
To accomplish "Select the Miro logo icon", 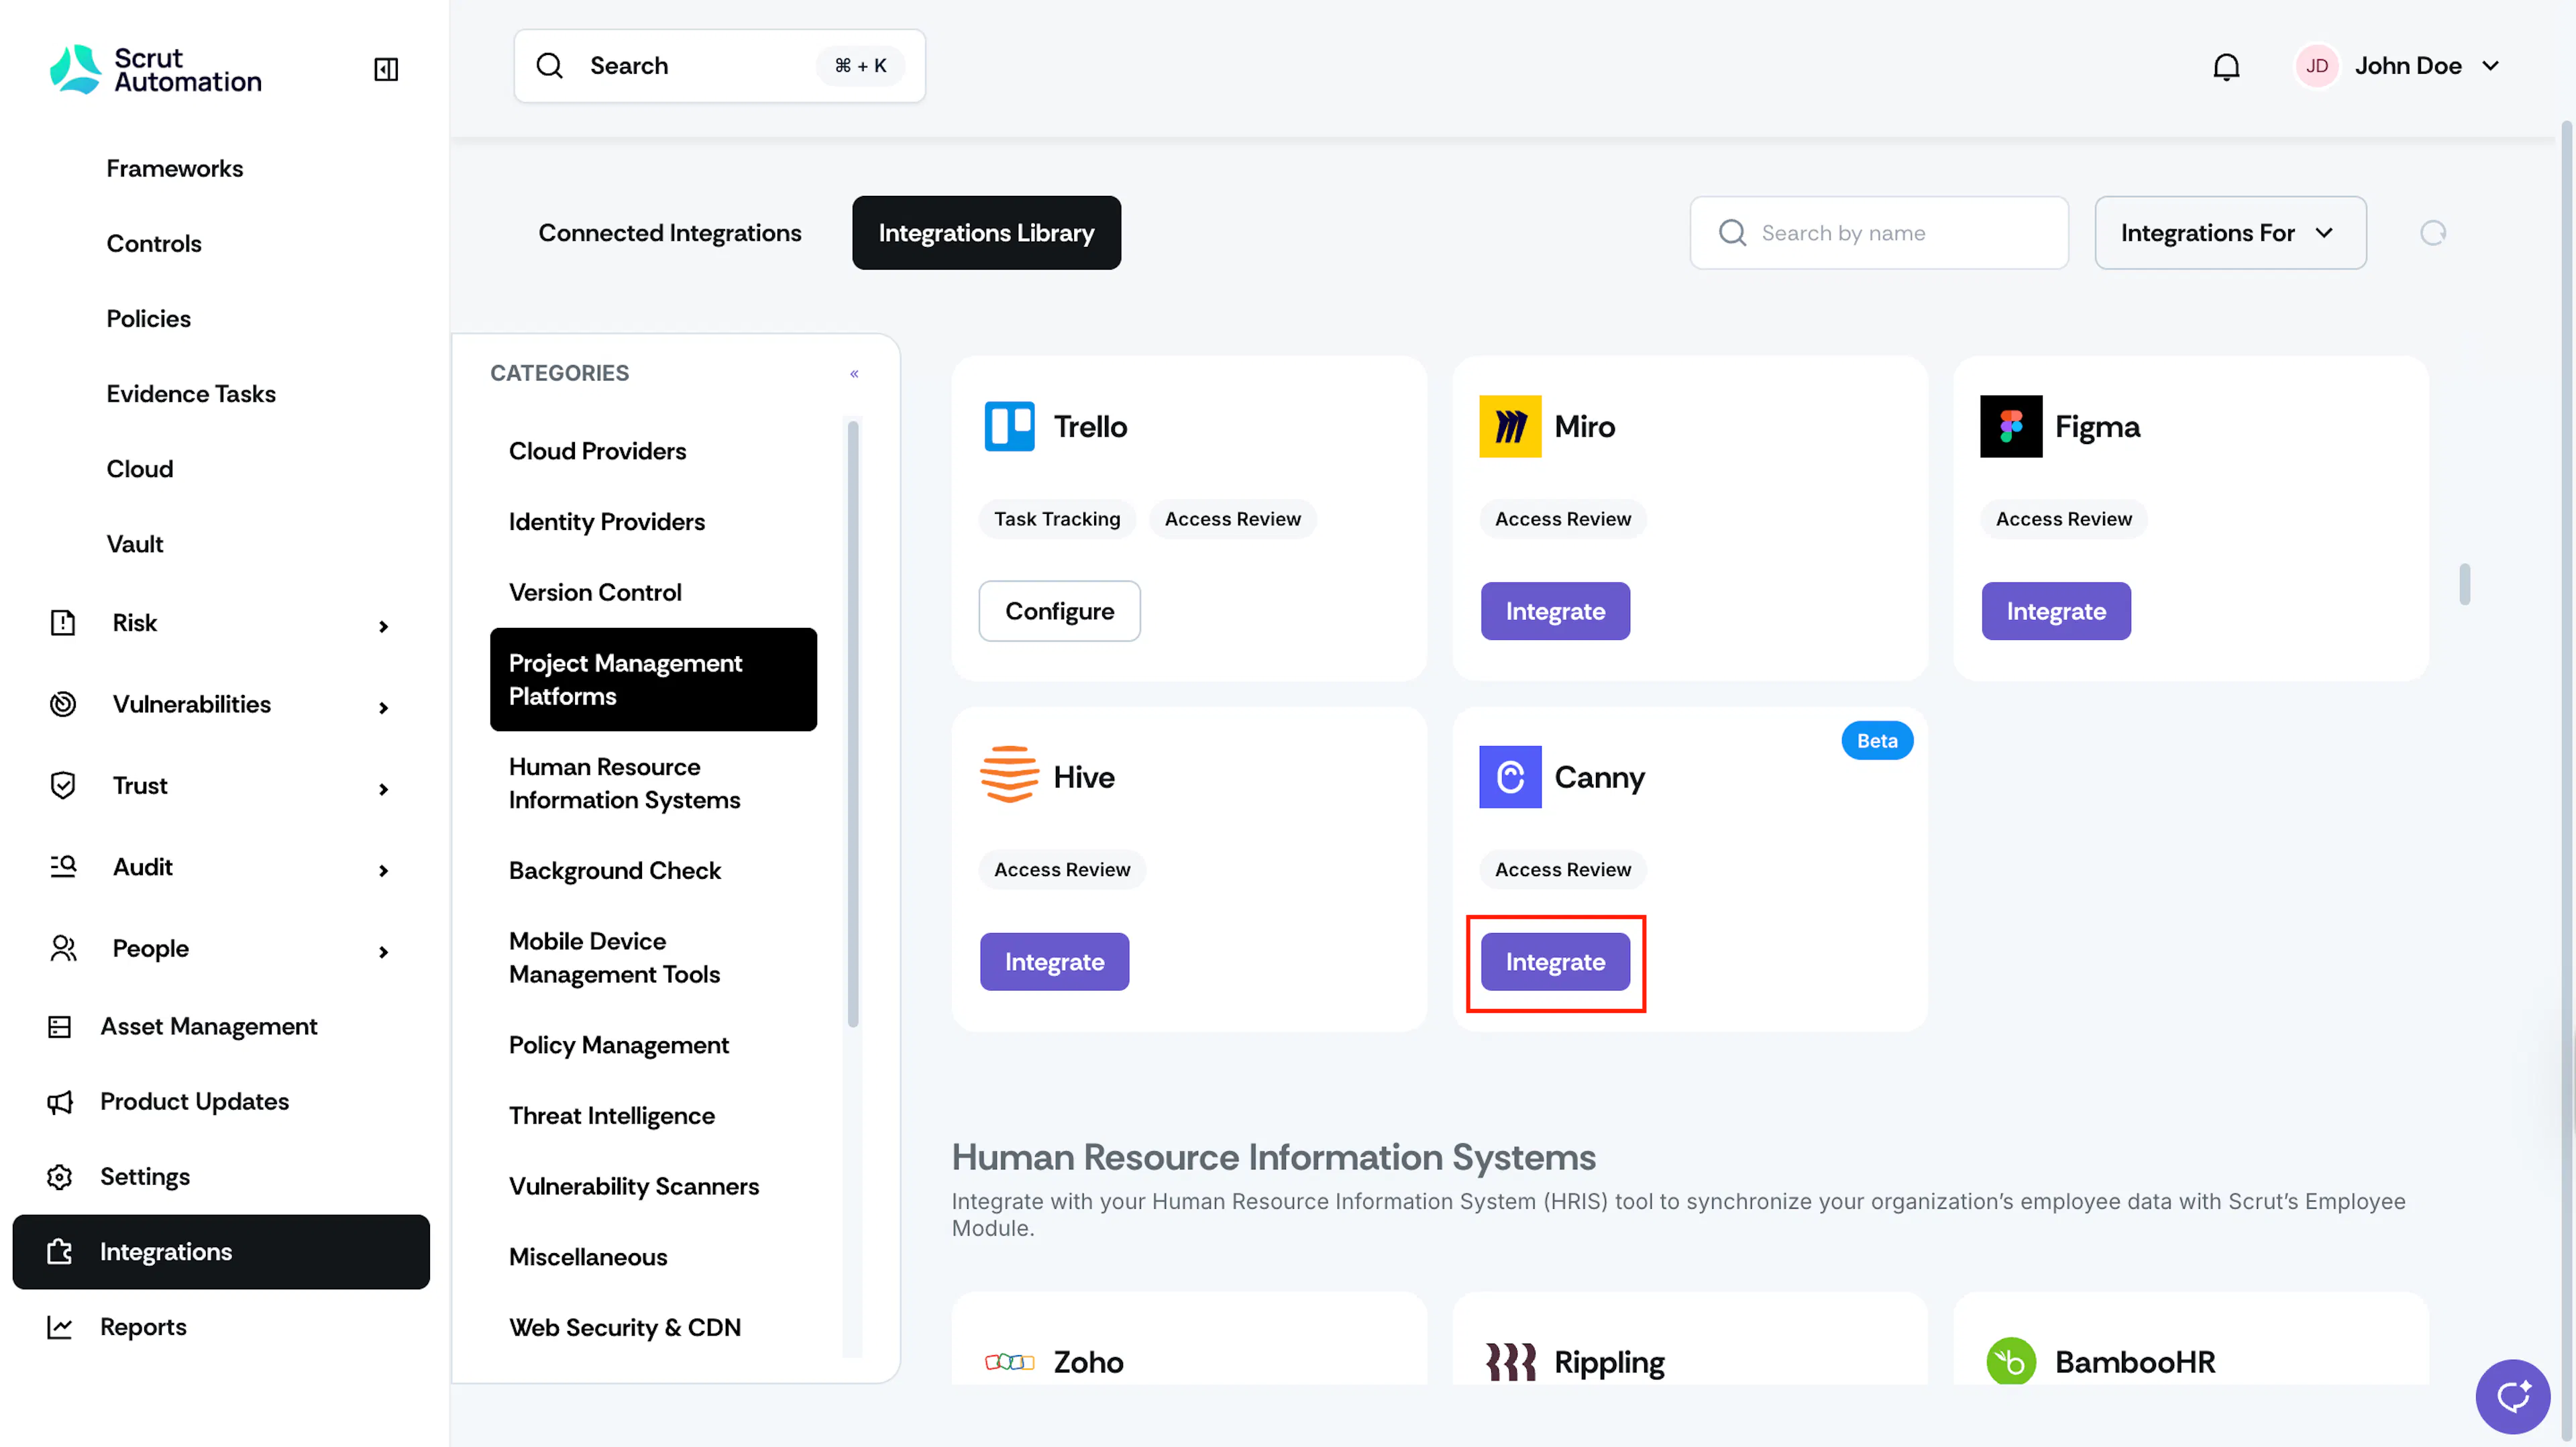I will coord(1510,427).
